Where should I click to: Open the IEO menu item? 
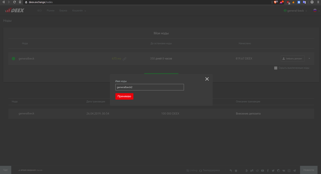tap(39, 11)
